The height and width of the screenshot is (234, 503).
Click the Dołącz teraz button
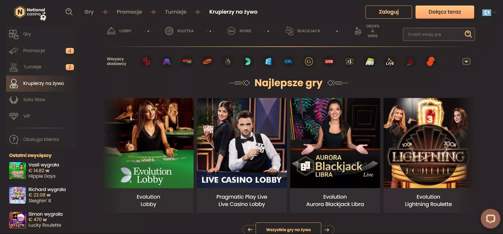click(445, 12)
